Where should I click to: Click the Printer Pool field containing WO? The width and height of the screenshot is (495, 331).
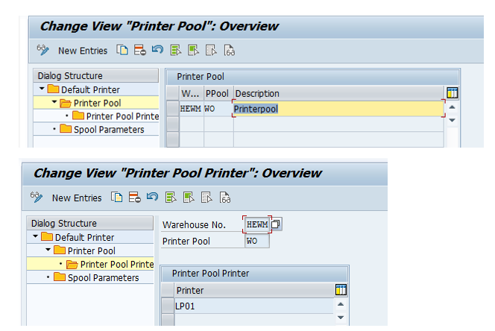tap(257, 241)
